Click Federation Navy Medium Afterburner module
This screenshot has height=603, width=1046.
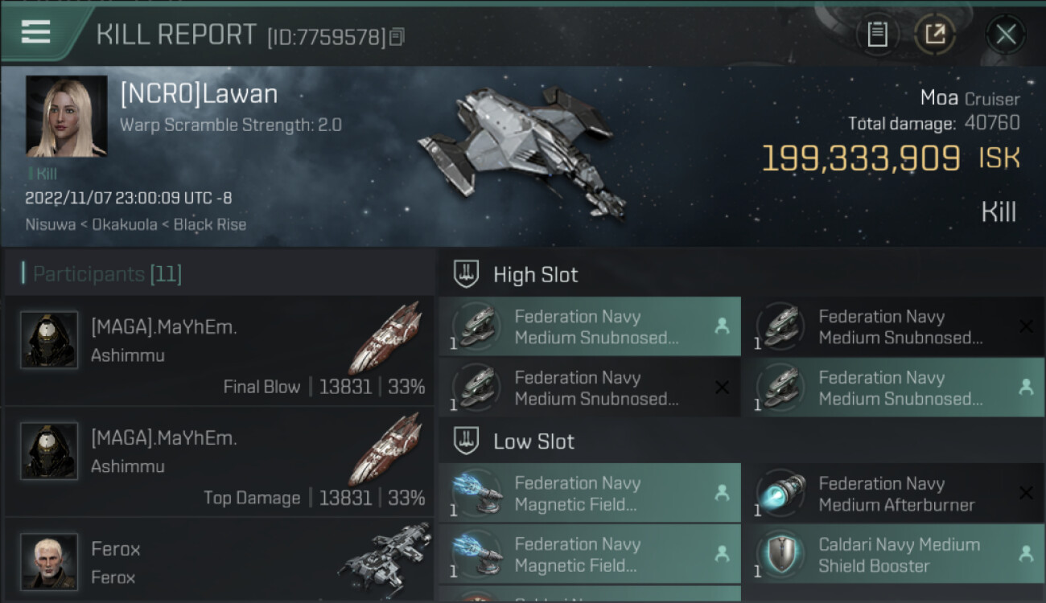897,494
